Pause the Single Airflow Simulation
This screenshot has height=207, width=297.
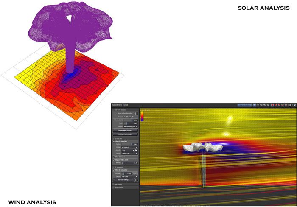[x=136, y=114]
